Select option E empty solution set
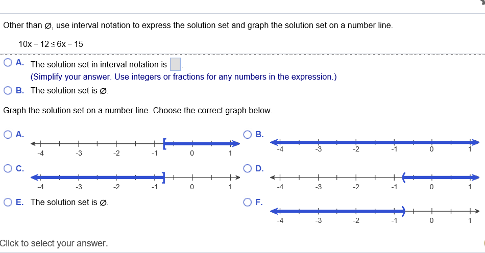This screenshot has height=253, width=485. pyautogui.click(x=8, y=202)
